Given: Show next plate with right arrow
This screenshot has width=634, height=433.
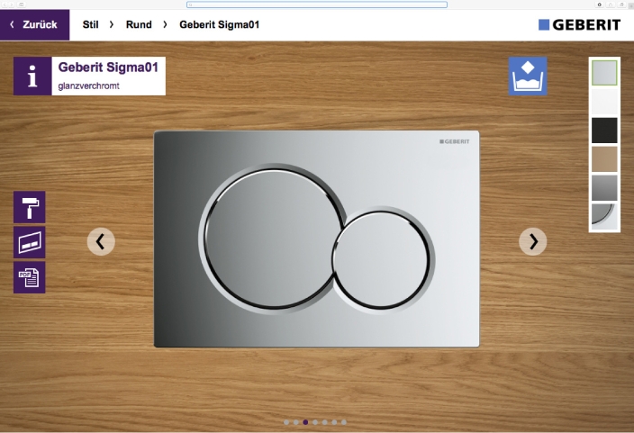Looking at the screenshot, I should pos(533,242).
